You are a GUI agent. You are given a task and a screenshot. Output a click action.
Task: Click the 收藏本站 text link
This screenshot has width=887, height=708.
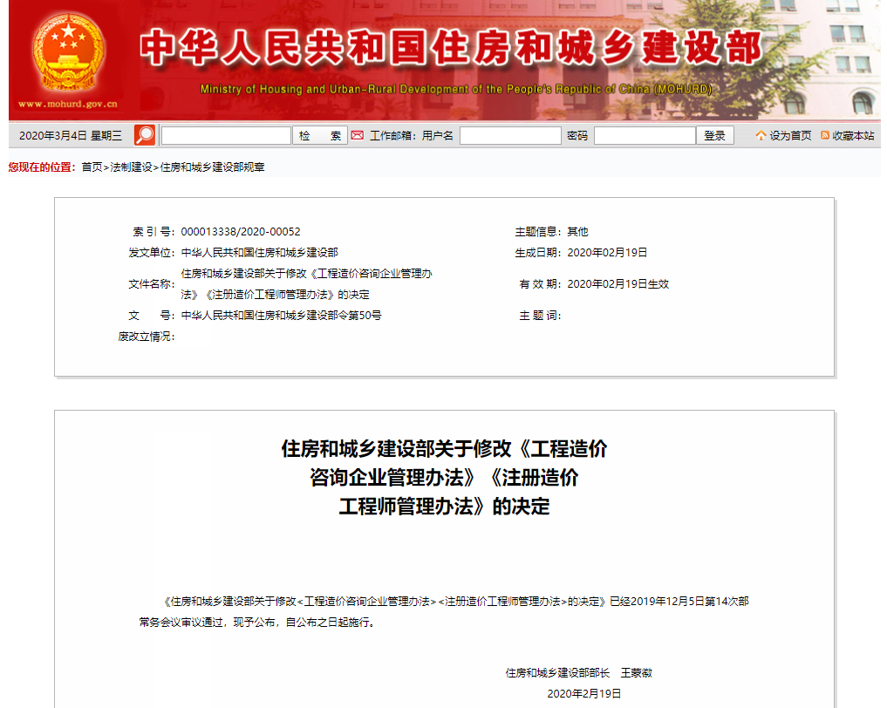(x=852, y=135)
